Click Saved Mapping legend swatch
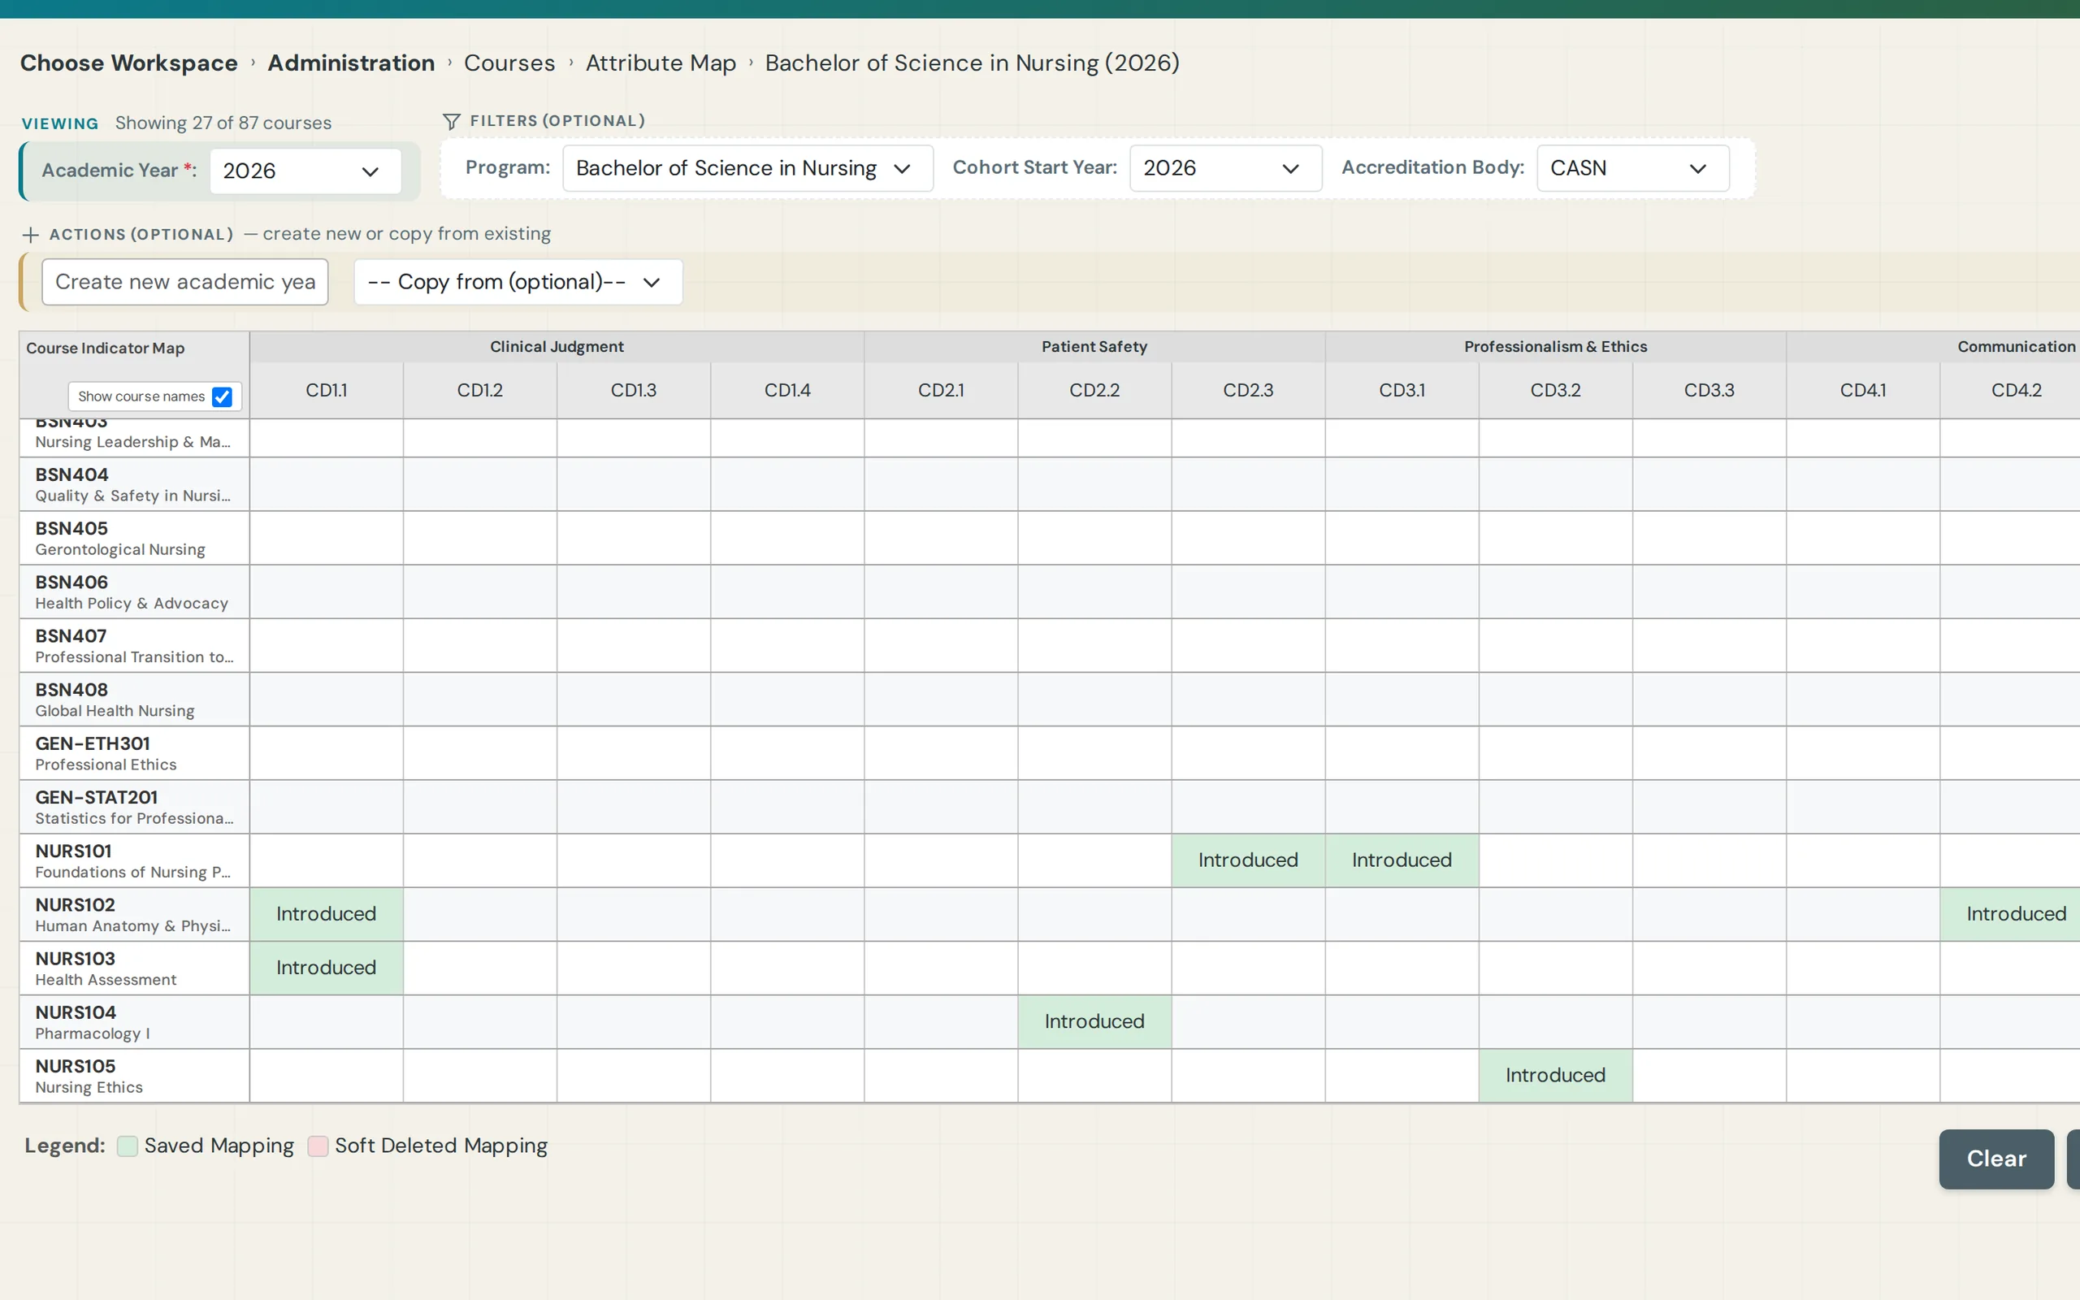This screenshot has height=1300, width=2080. tap(128, 1146)
